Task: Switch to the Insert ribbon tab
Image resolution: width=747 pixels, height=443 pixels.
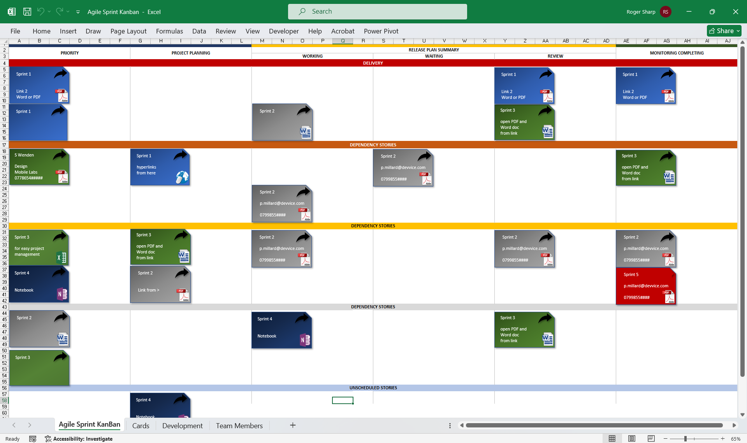Action: point(68,31)
